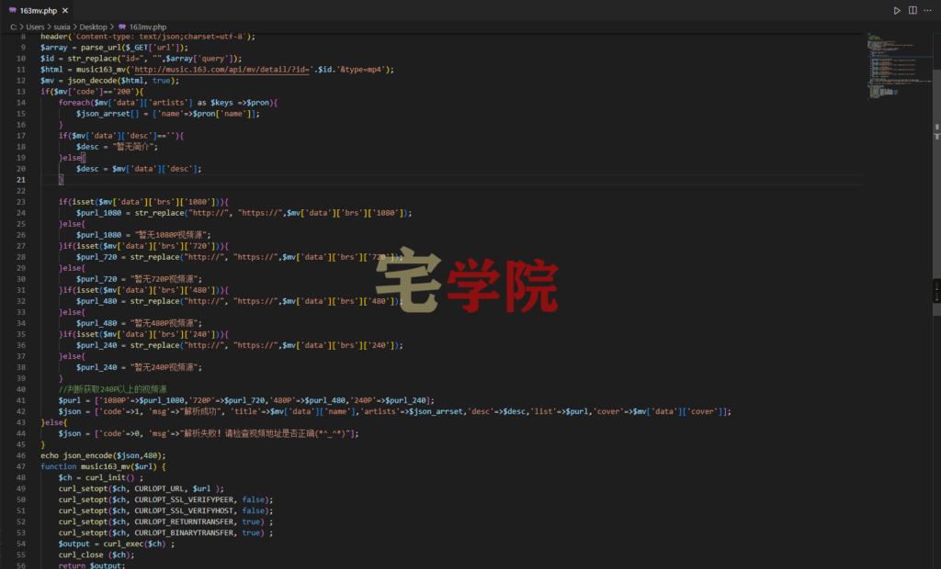Click line number 46 in the gutter
Image resolution: width=941 pixels, height=569 pixels.
(x=21, y=455)
